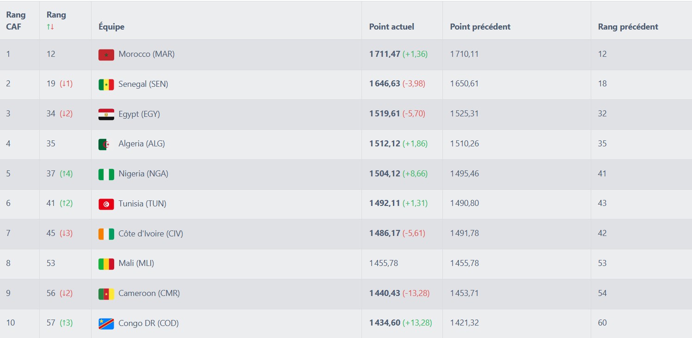The image size is (692, 338).
Task: Click the Mali flag icon
Action: tap(106, 264)
